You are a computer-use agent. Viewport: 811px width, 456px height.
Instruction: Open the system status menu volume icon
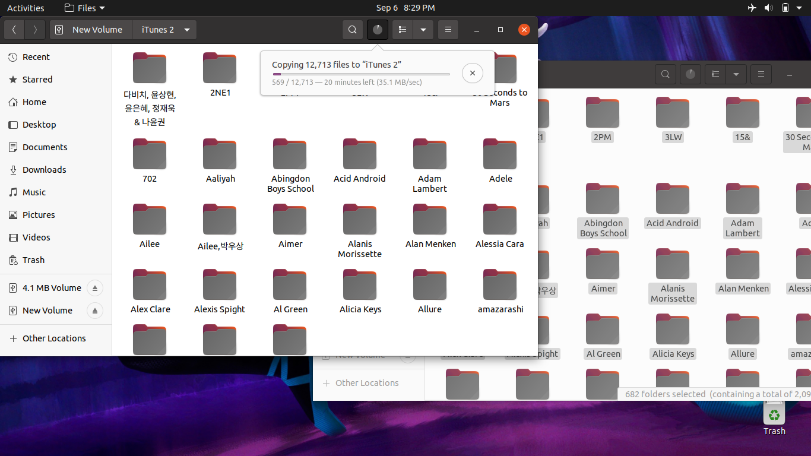[768, 8]
